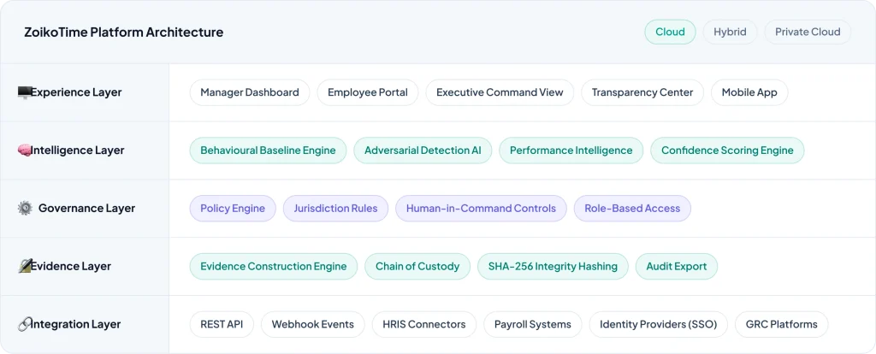Switch to Hybrid deployment mode
This screenshot has width=876, height=354.
(730, 32)
